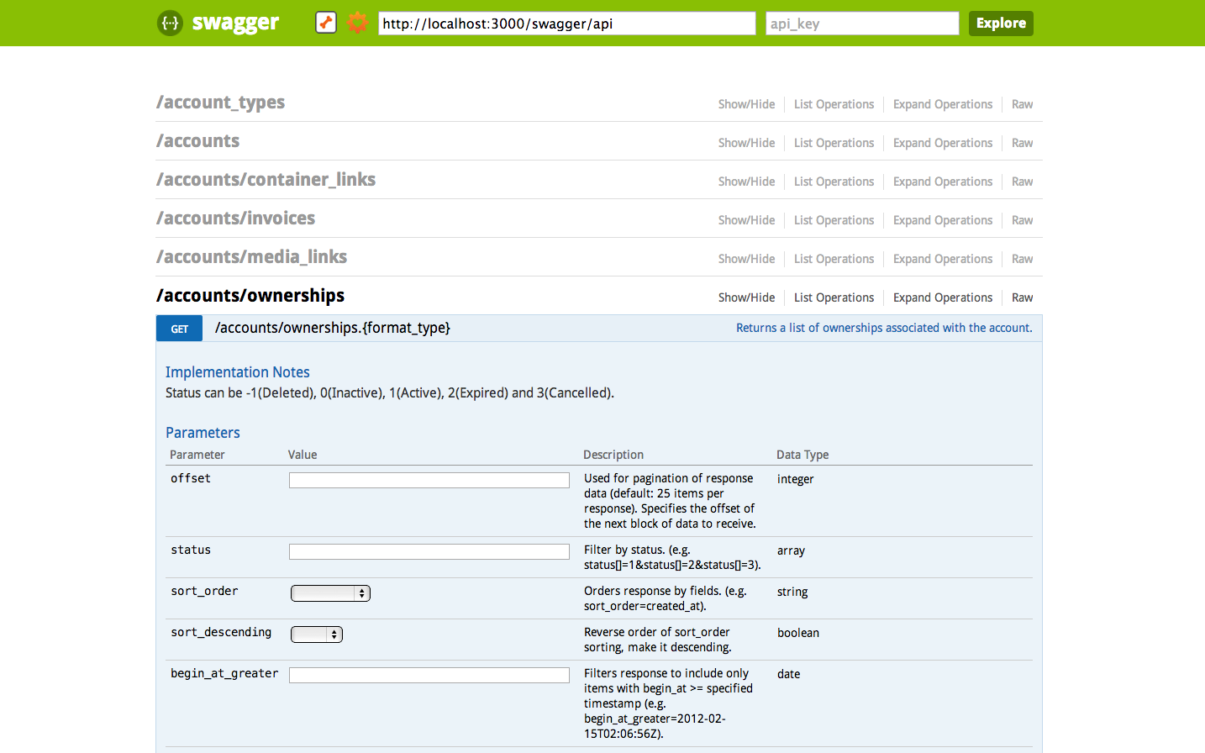This screenshot has width=1205, height=753.
Task: Toggle Show/Hide for /accounts
Action: coord(746,143)
